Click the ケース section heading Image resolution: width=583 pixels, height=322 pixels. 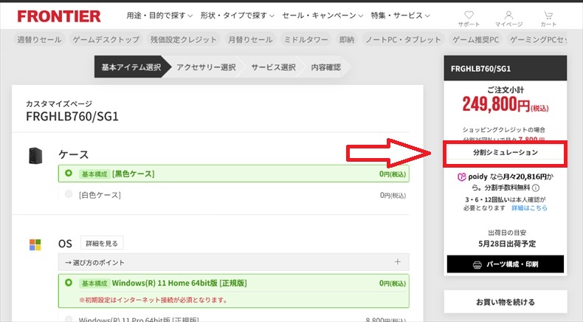tap(73, 154)
